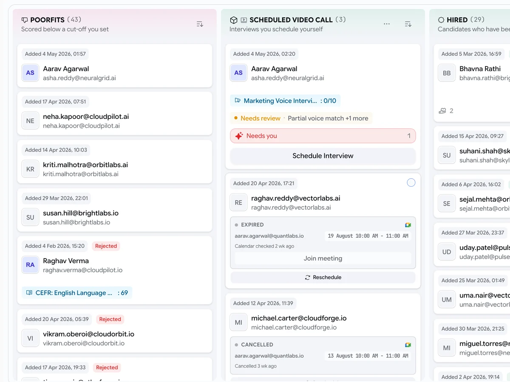Click the POORFITS column title

coord(47,20)
